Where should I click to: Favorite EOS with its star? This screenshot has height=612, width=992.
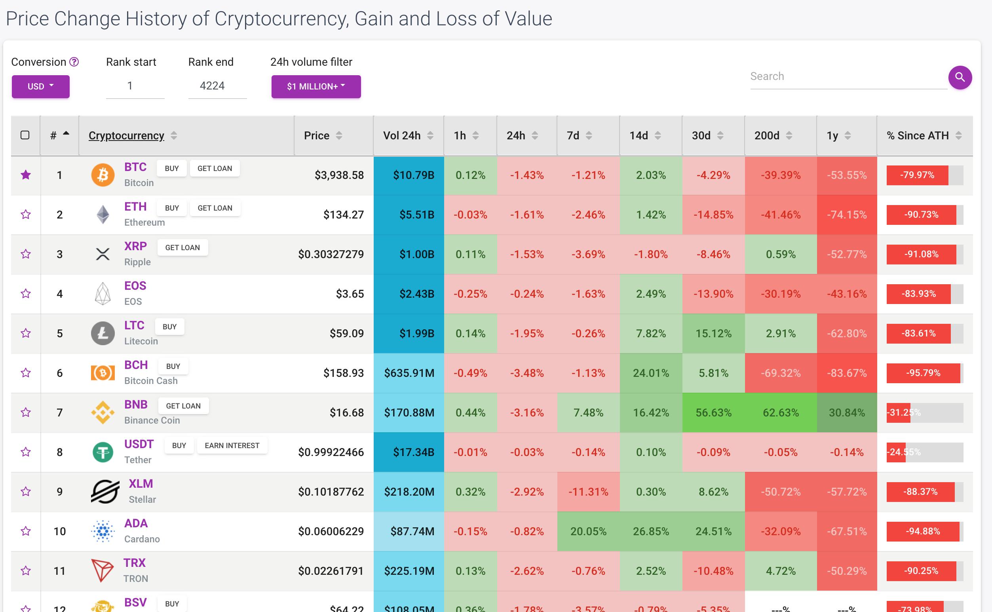[26, 293]
